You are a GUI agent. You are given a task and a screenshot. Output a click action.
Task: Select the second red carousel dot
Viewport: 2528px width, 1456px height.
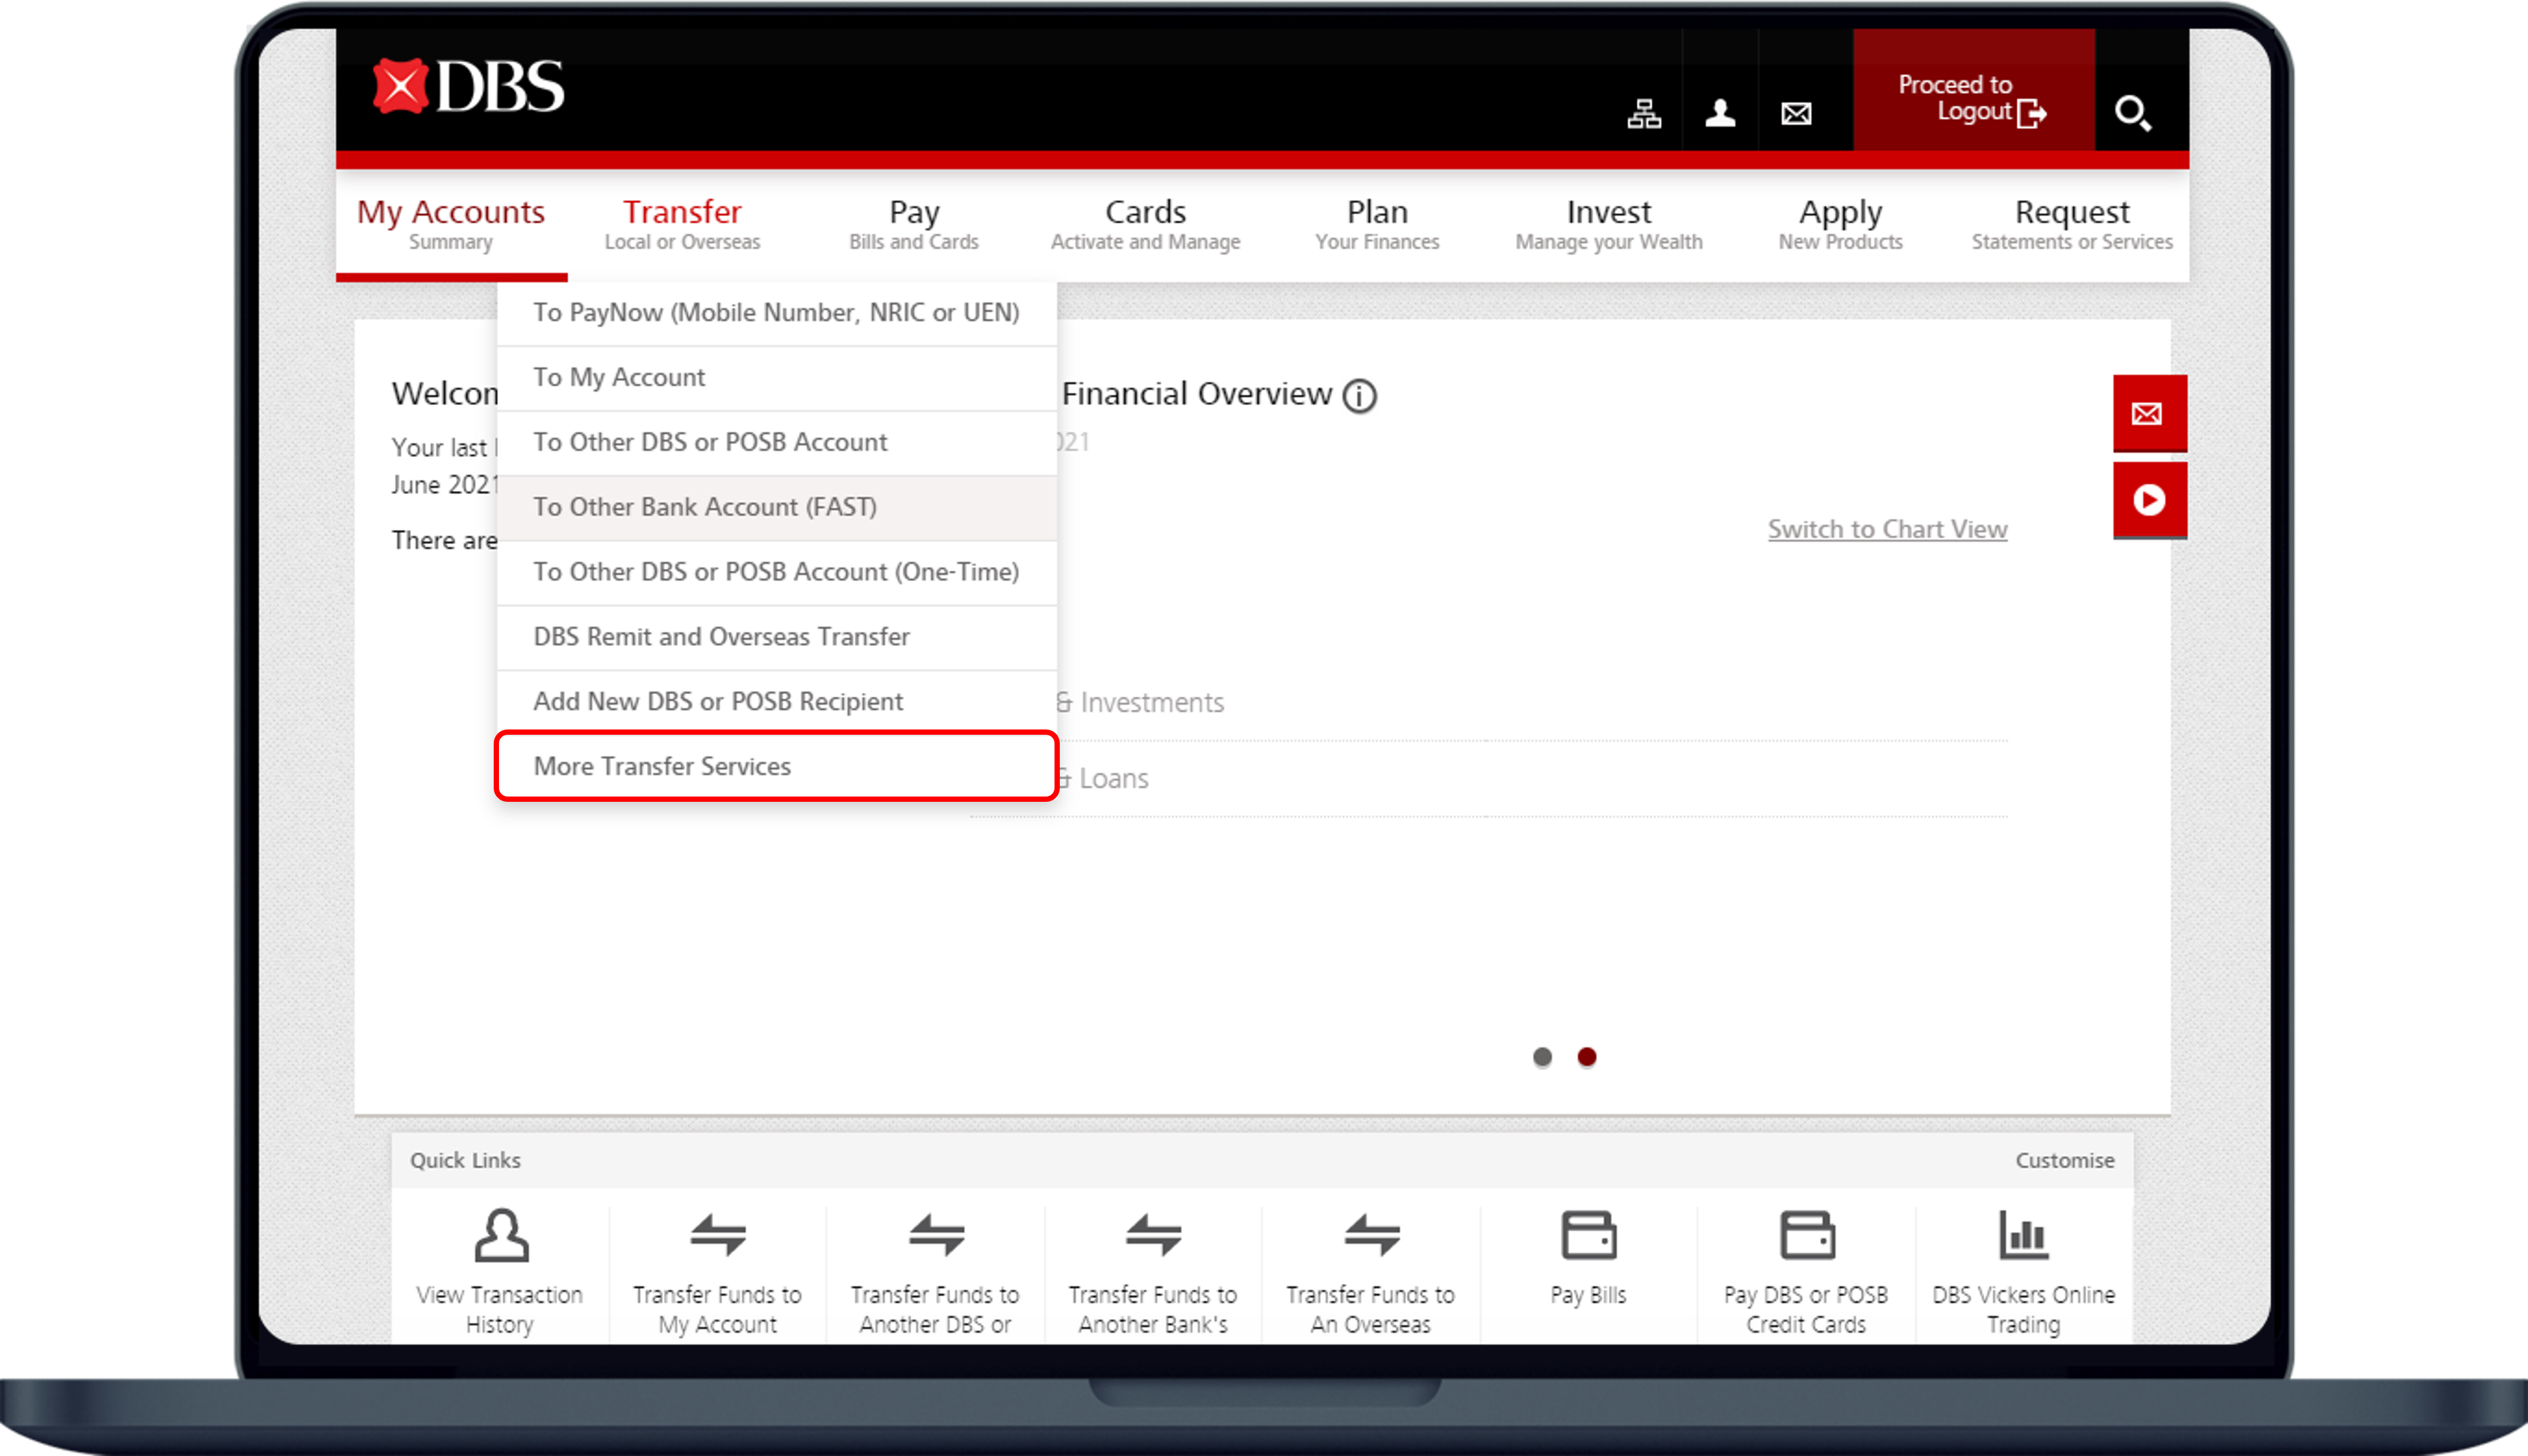[1587, 1057]
